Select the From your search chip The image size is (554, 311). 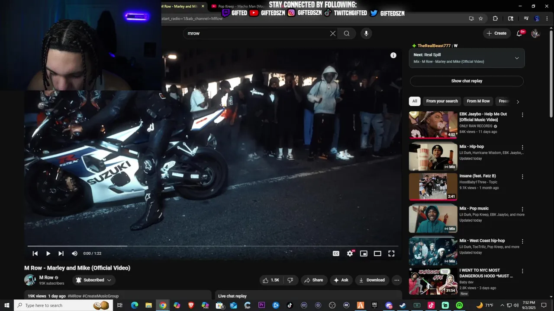[x=442, y=101]
